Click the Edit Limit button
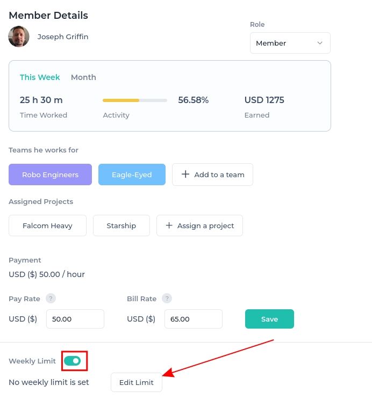 (x=137, y=382)
